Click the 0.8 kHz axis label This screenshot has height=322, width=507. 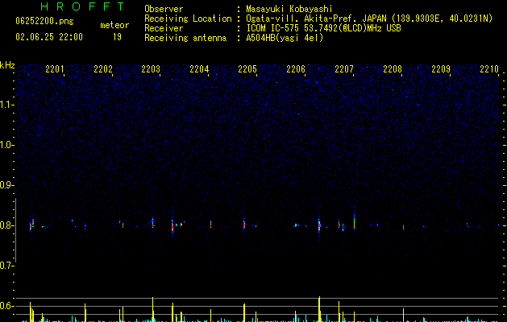point(6,225)
